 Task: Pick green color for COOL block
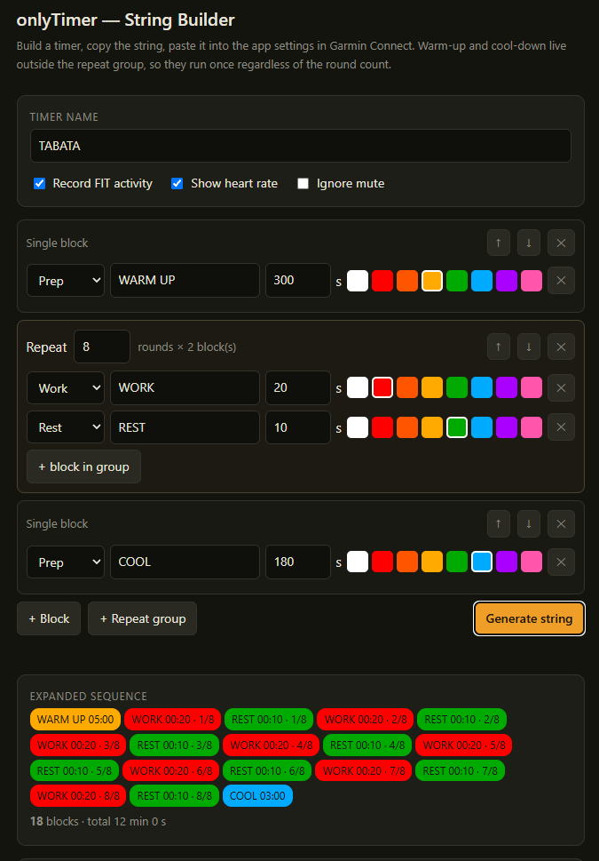click(x=457, y=562)
